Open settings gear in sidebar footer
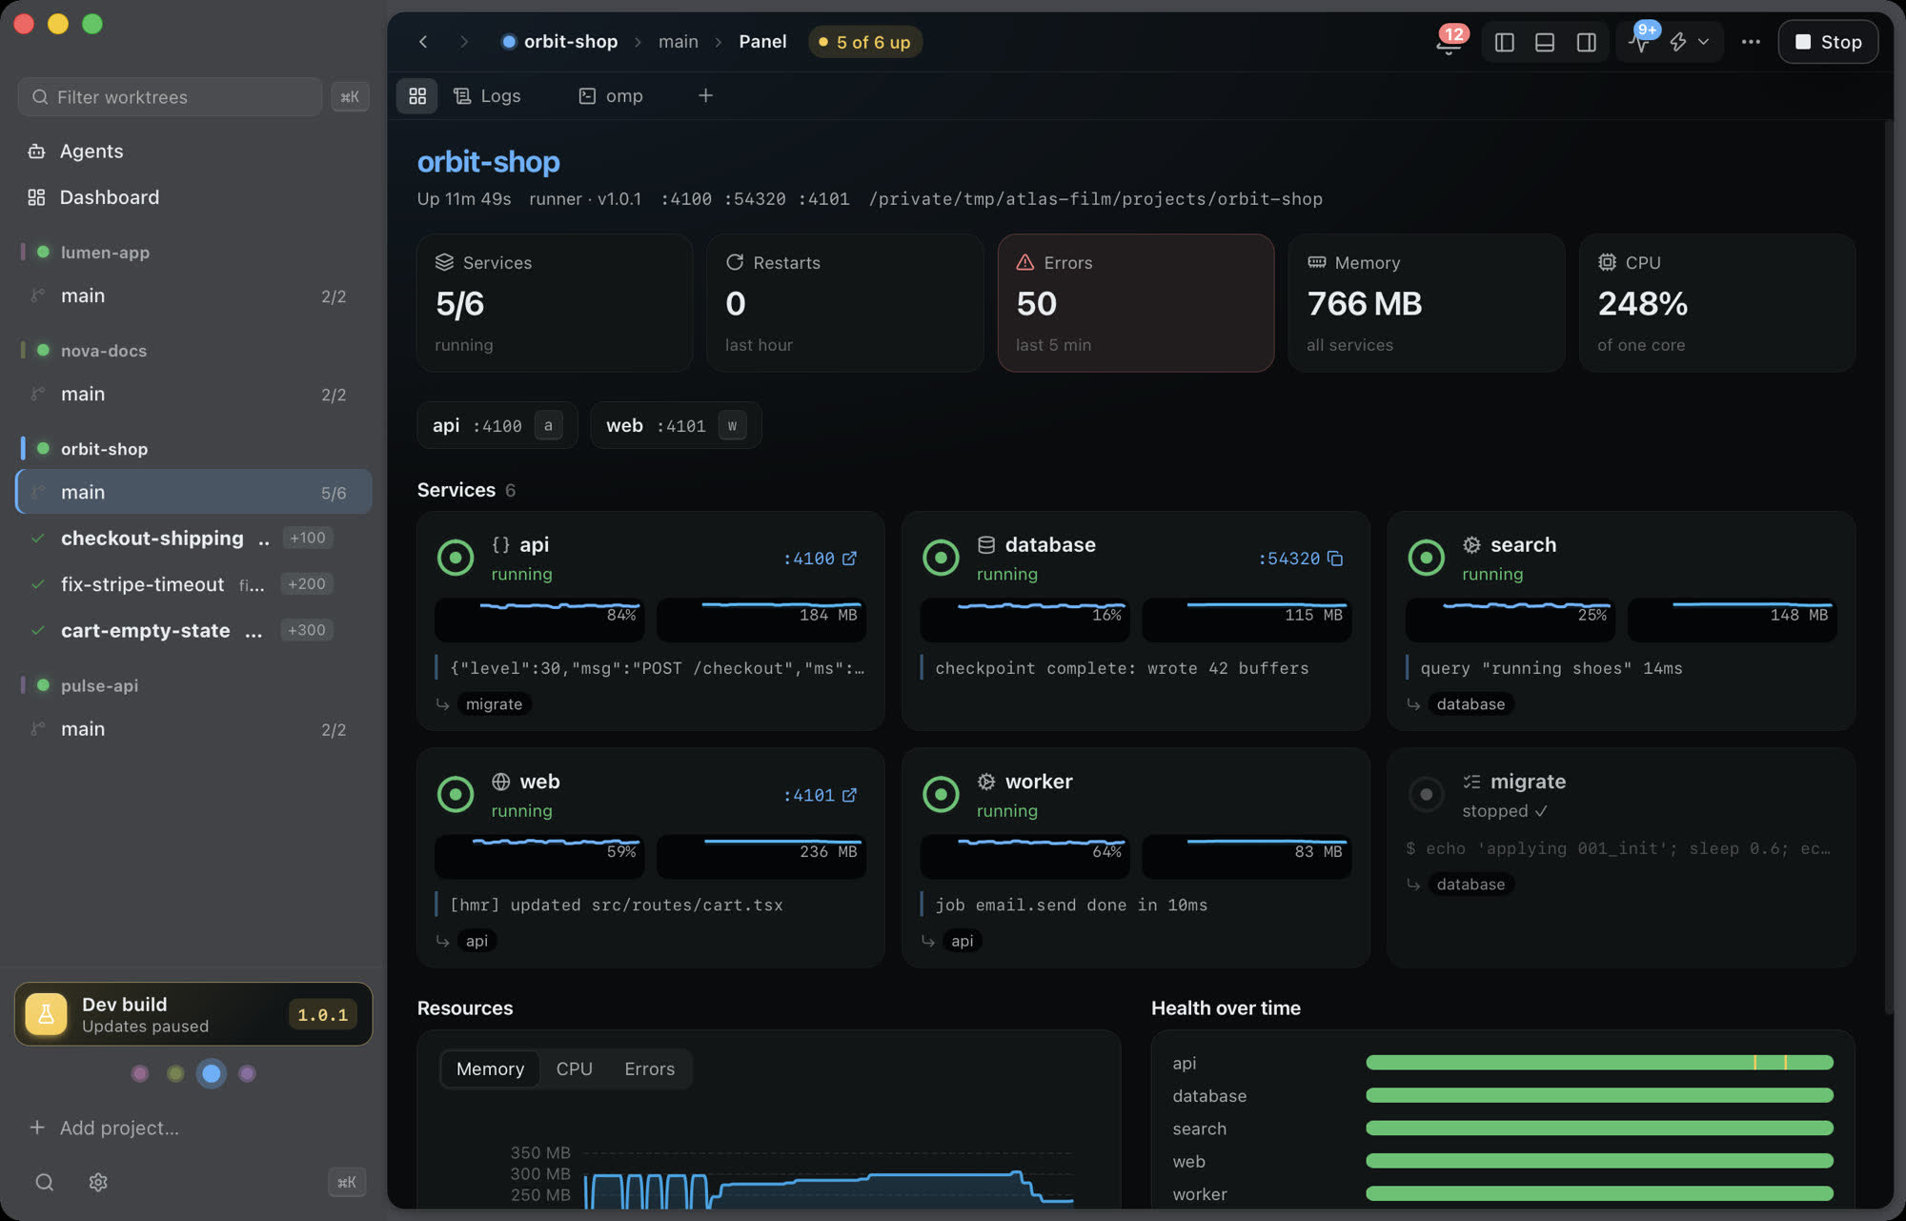The width and height of the screenshot is (1906, 1221). click(x=98, y=1183)
